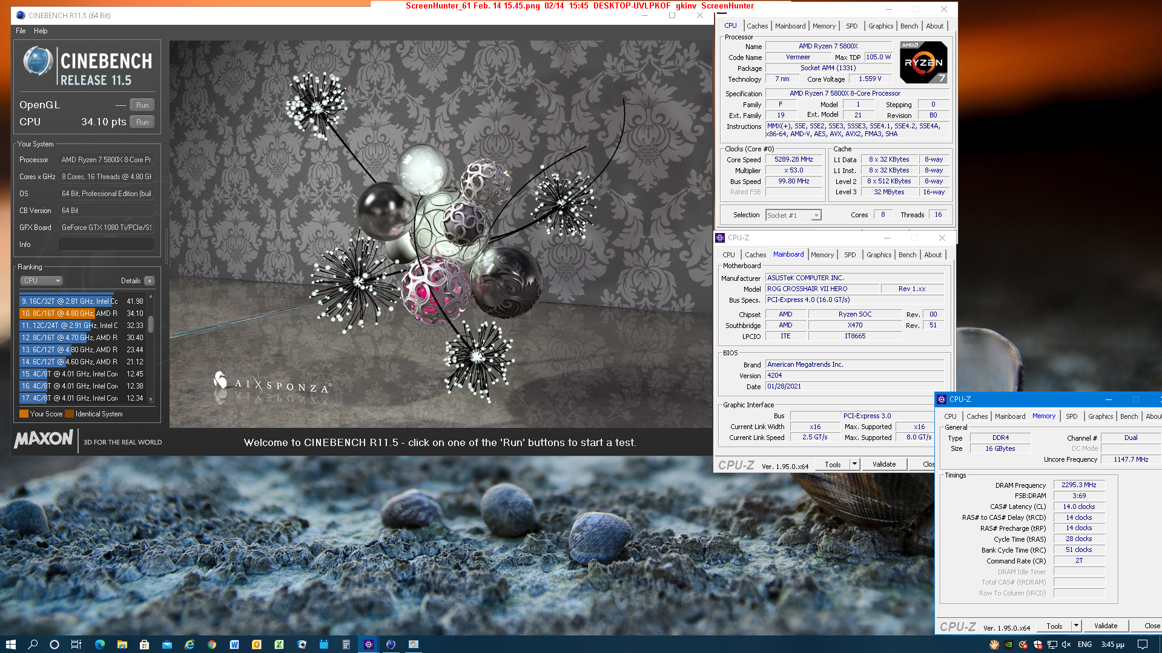Switch to CPU tab in Mainboard CPU-Z window

pyautogui.click(x=728, y=255)
